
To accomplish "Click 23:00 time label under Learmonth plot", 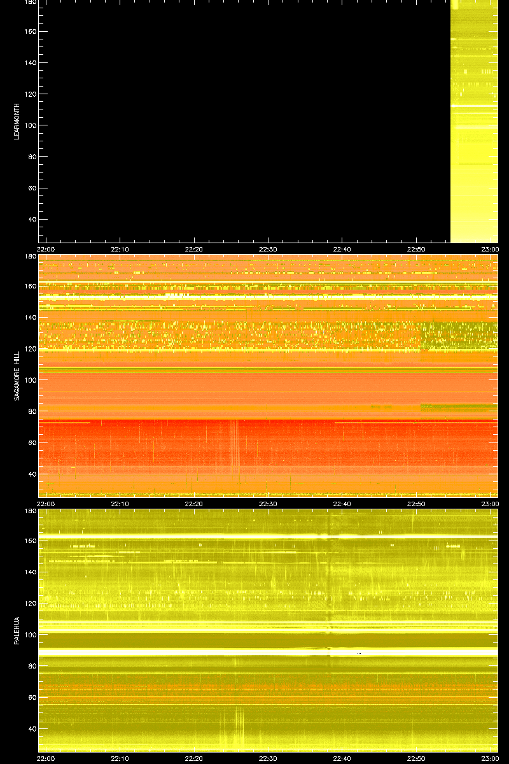I will [x=490, y=249].
